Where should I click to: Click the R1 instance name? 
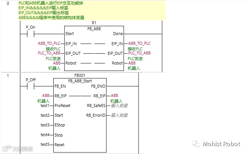(x=94, y=23)
